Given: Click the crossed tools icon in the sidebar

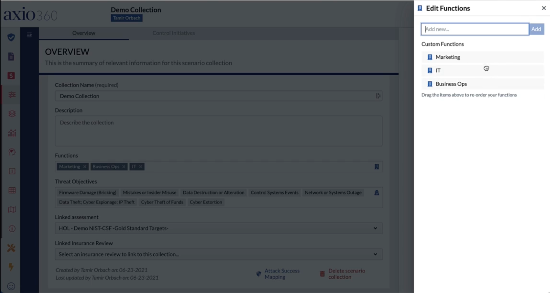Looking at the screenshot, I should pos(11,248).
